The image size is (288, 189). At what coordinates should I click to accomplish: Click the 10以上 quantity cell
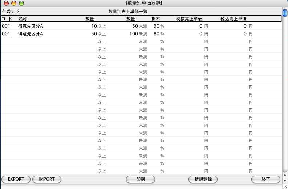click(99, 26)
